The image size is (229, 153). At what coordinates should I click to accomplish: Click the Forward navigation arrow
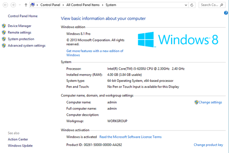pyautogui.click(x=13, y=5)
